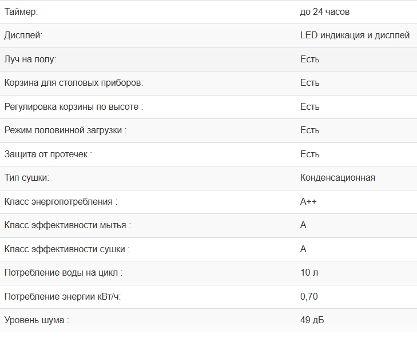Click 'Потребление воды на цикл' label
This screenshot has height=338, width=417.
coord(63,273)
